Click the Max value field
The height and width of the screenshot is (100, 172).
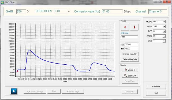tap(132, 44)
